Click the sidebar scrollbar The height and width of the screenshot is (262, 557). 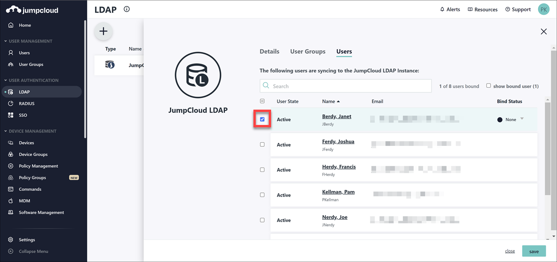(x=85, y=79)
